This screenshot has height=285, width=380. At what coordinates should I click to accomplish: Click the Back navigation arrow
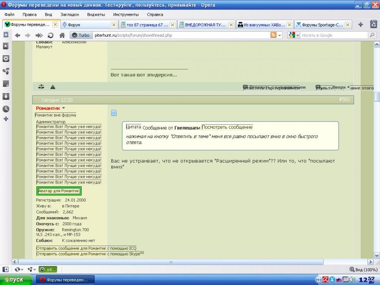point(17,35)
